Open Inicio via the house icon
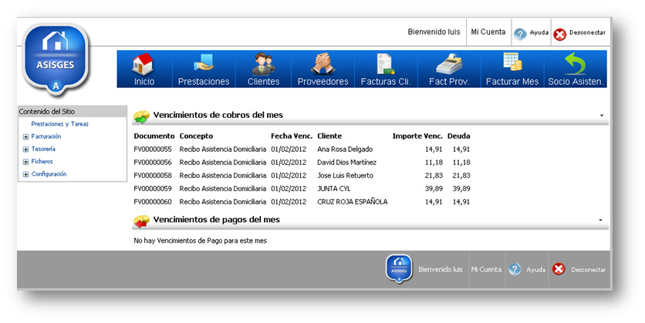Image resolution: width=645 pixels, height=323 pixels. tap(143, 64)
